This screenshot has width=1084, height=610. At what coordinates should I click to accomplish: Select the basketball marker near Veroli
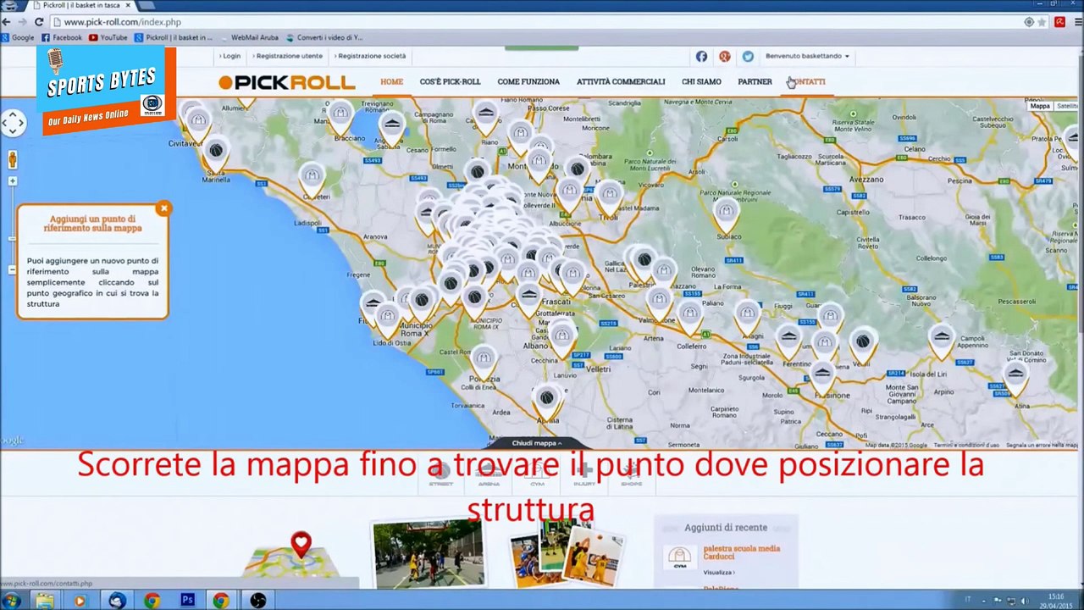click(862, 347)
